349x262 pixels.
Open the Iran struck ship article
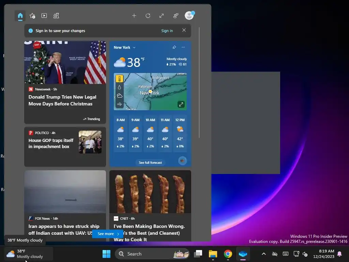(64, 230)
